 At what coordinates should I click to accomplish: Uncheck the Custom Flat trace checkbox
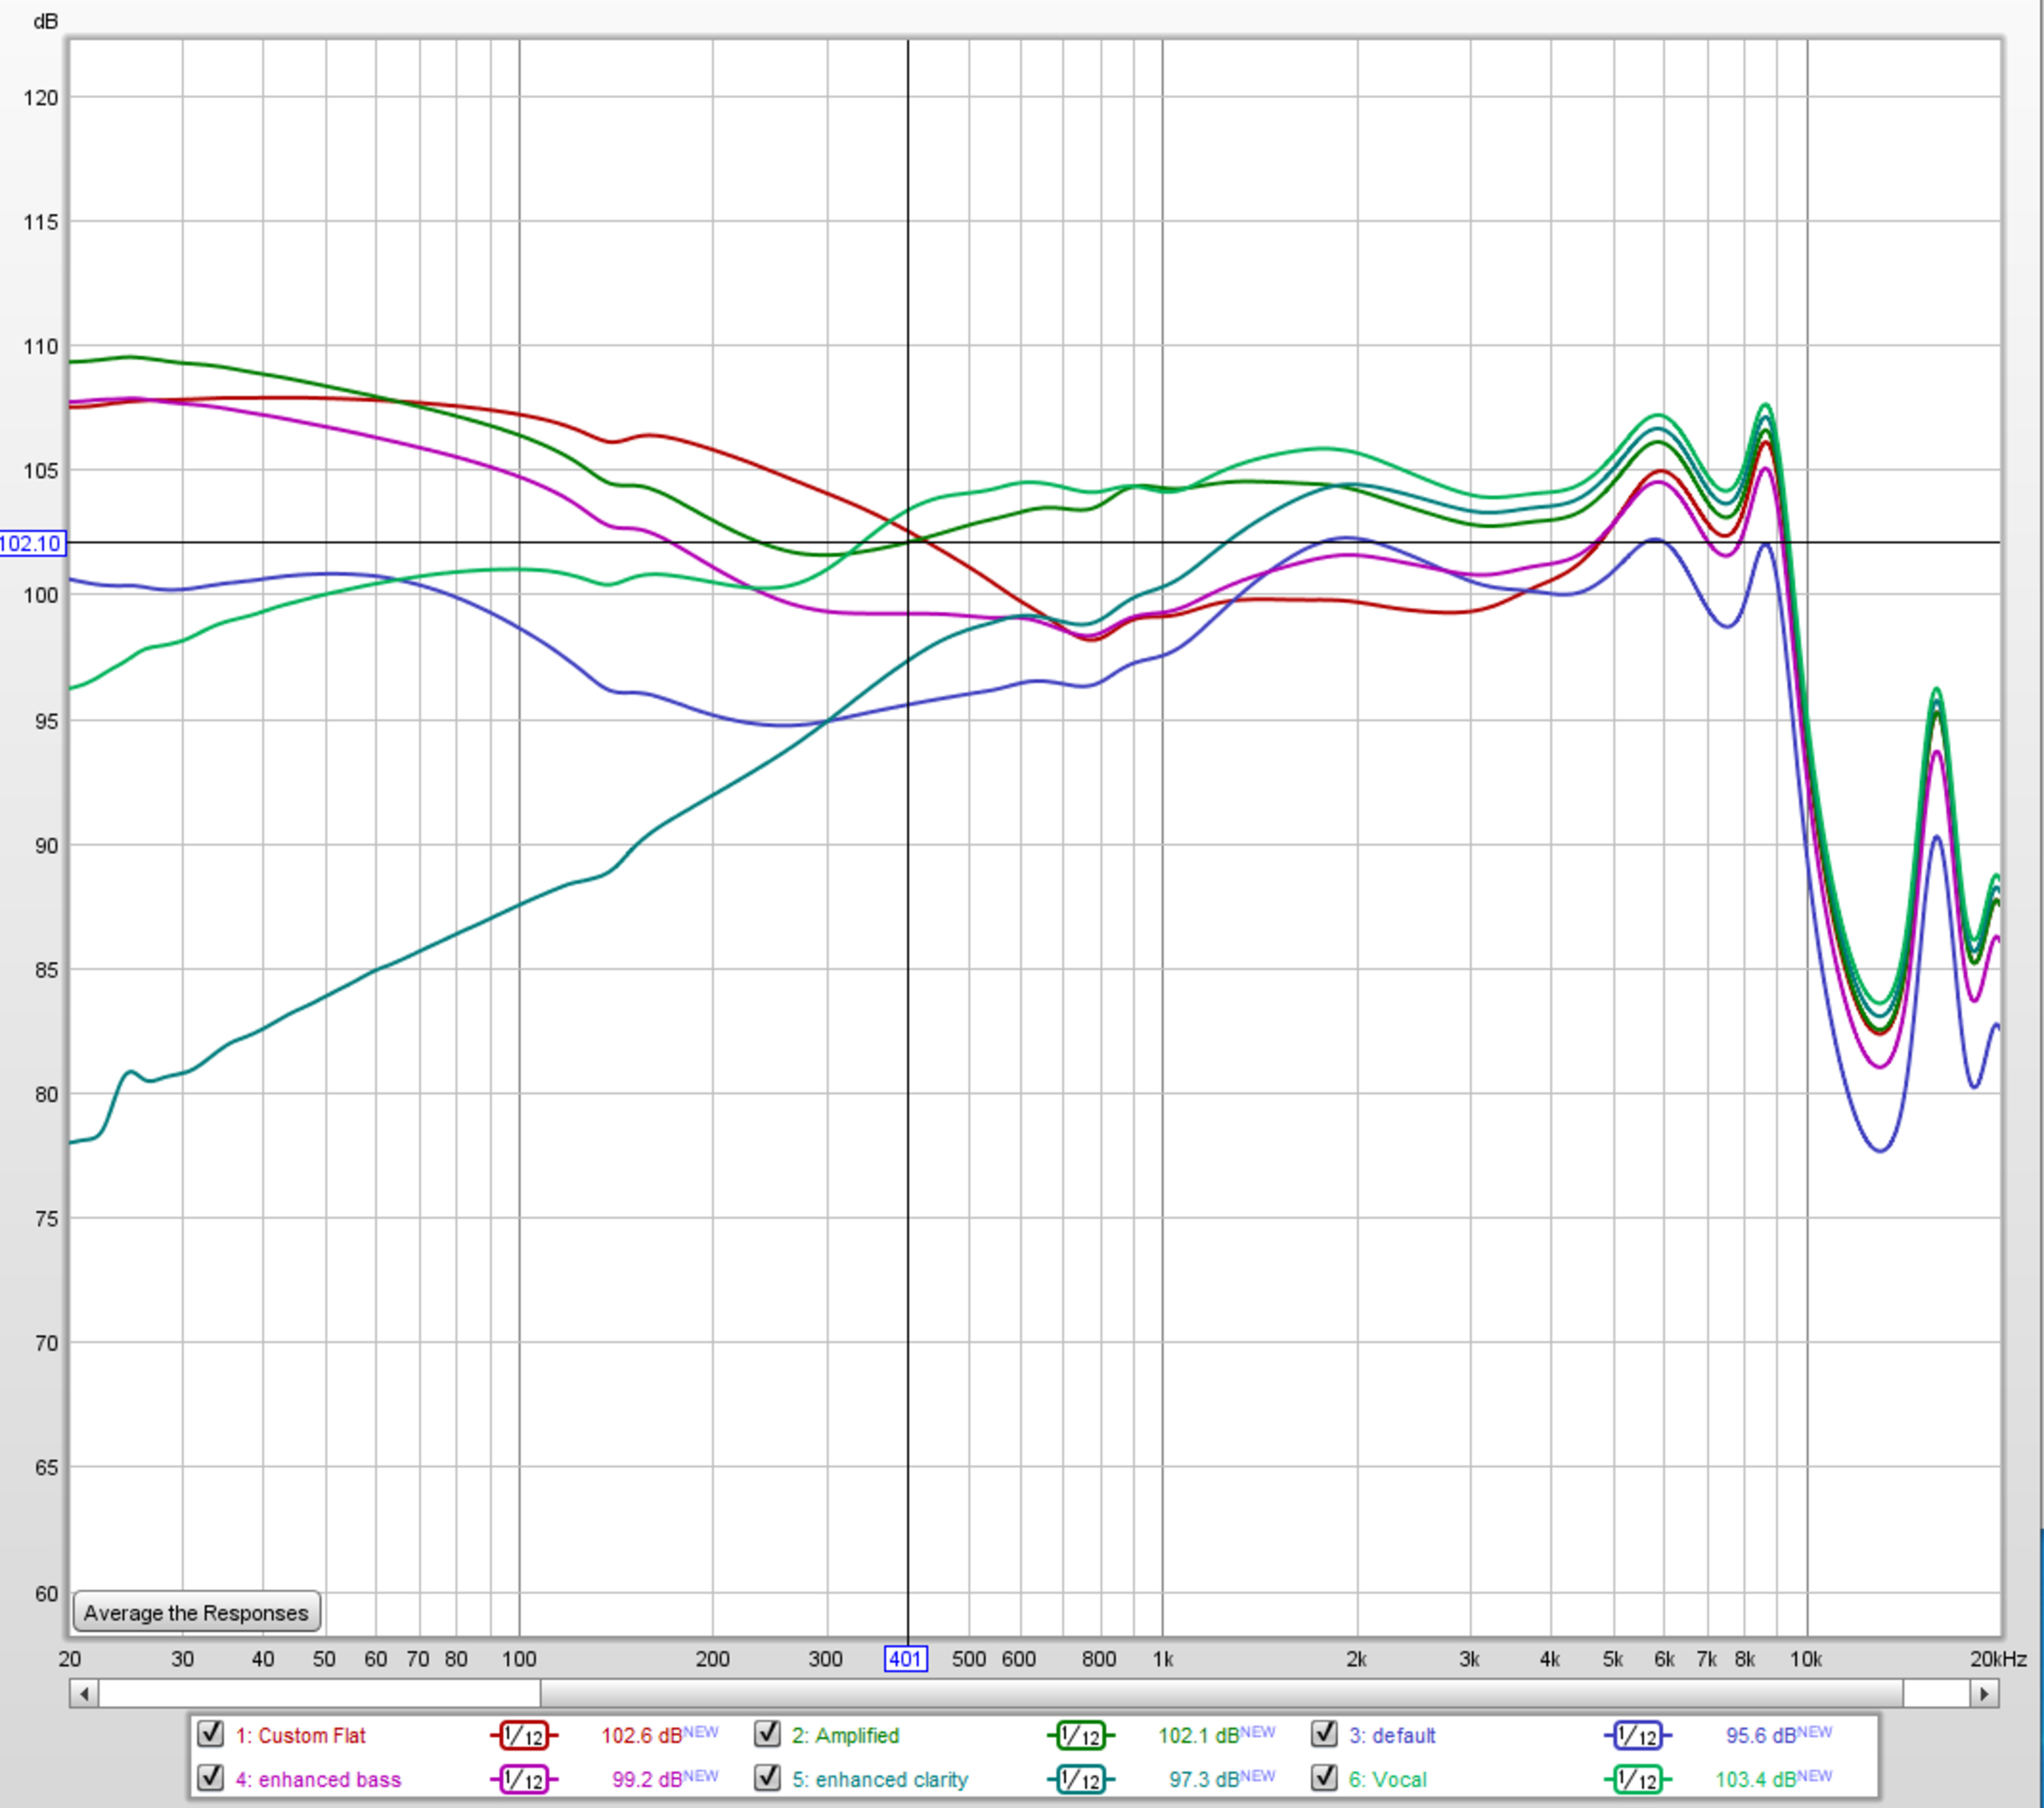210,1734
